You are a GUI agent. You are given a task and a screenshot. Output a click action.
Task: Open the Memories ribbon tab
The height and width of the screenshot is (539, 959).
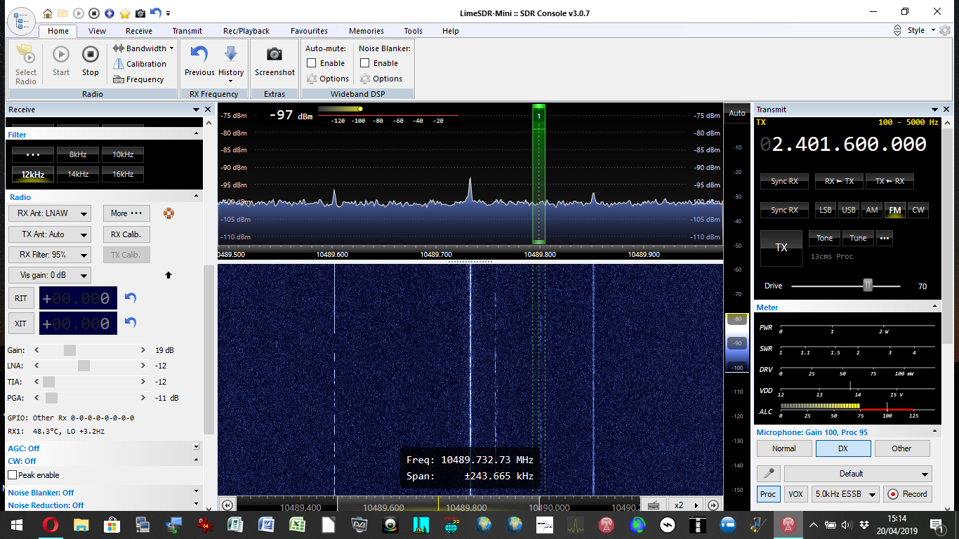click(x=366, y=31)
